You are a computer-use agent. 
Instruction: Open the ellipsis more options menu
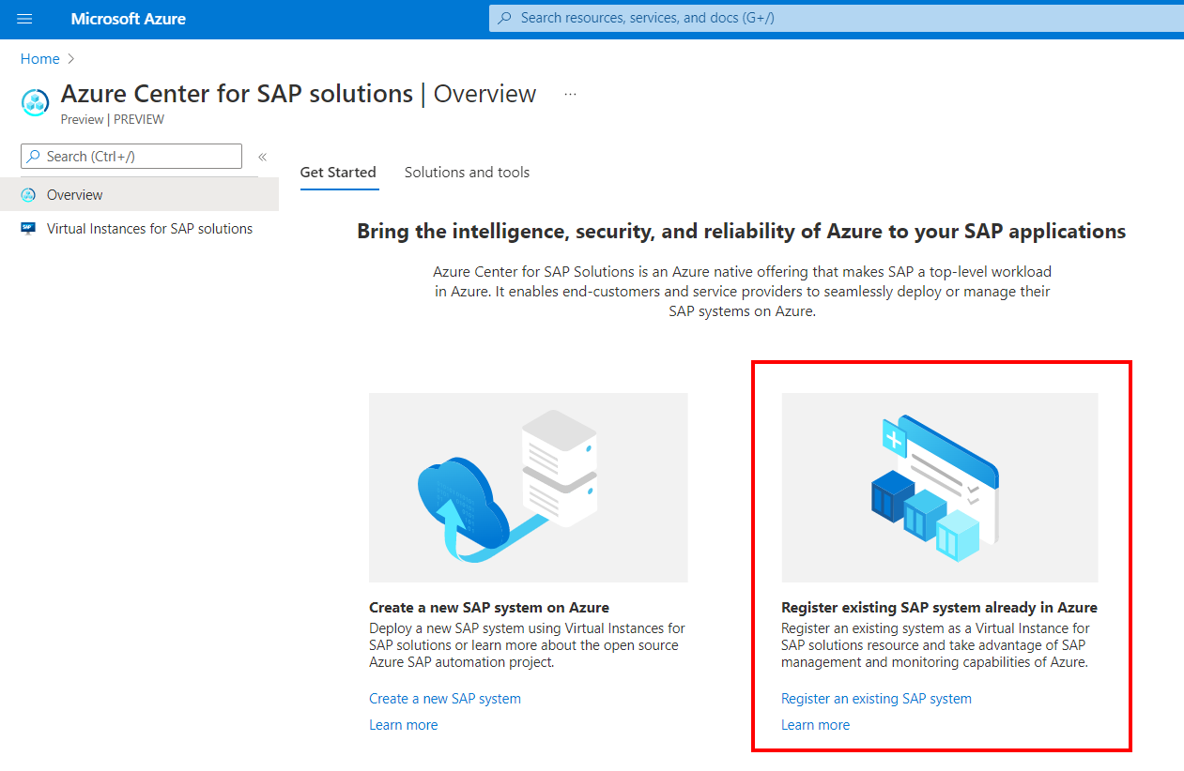tap(570, 95)
